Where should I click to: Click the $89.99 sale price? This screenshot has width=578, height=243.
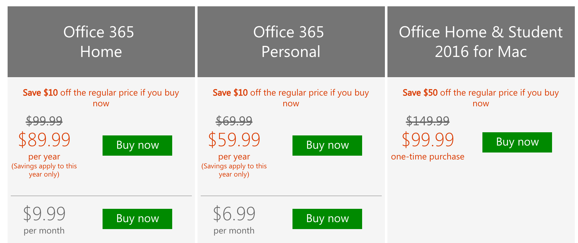(44, 140)
